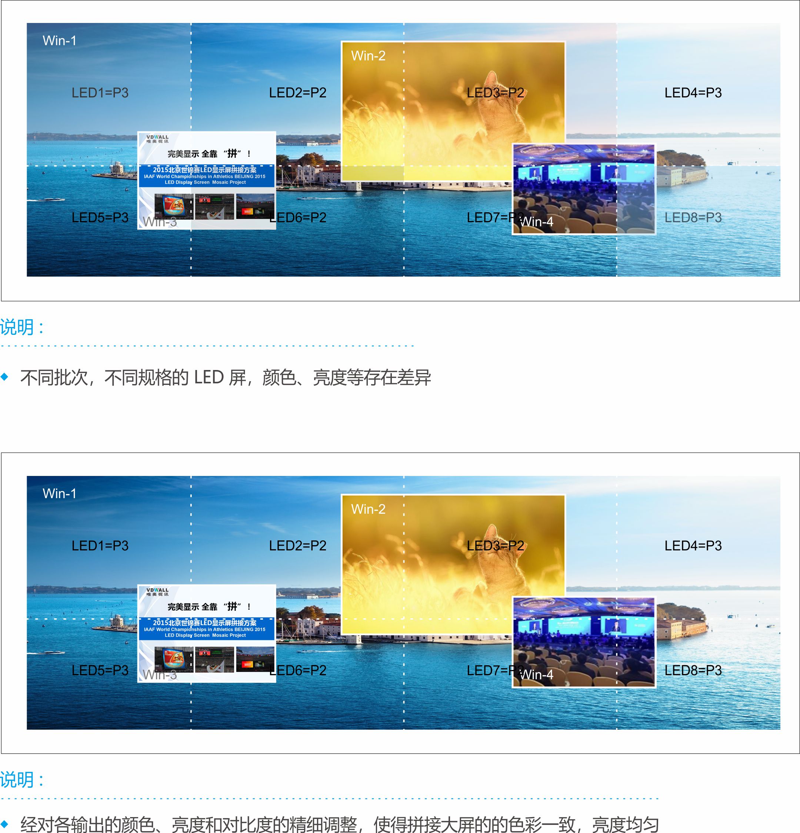The image size is (800, 833).
Task: Click the text 不同批次，不同规格的 LED 屏
Action: pos(133,377)
